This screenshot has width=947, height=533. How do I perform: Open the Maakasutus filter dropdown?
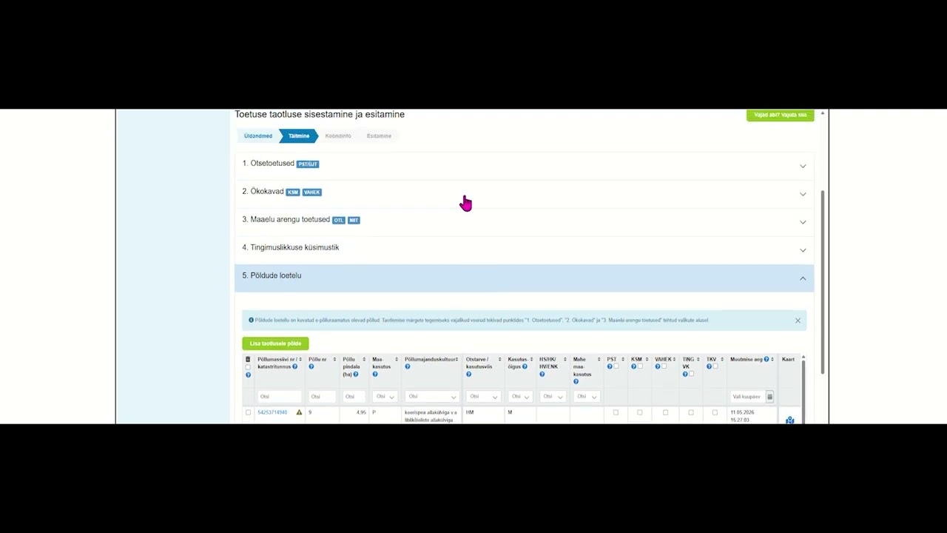385,397
